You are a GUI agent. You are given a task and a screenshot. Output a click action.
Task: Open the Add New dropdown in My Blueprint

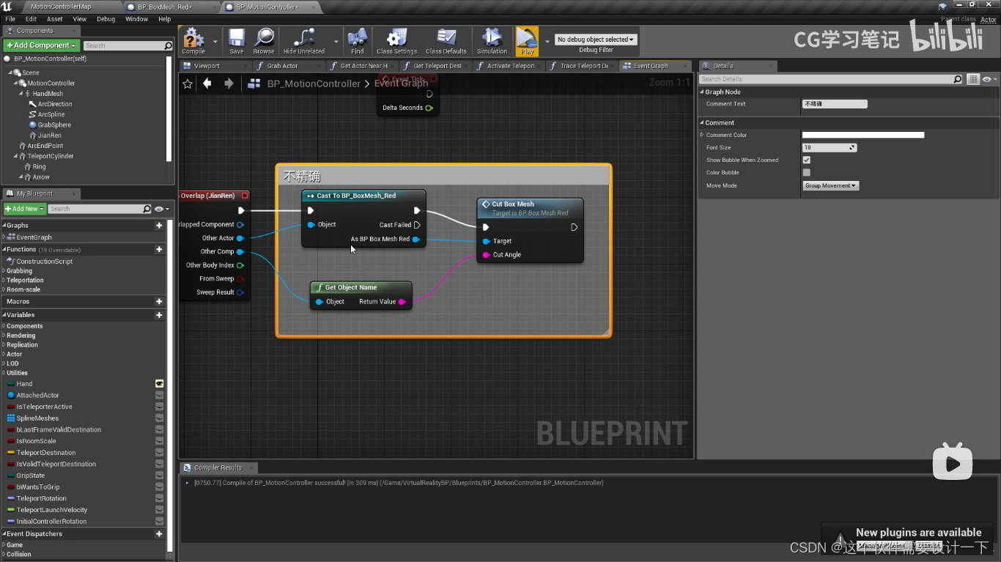pyautogui.click(x=25, y=209)
